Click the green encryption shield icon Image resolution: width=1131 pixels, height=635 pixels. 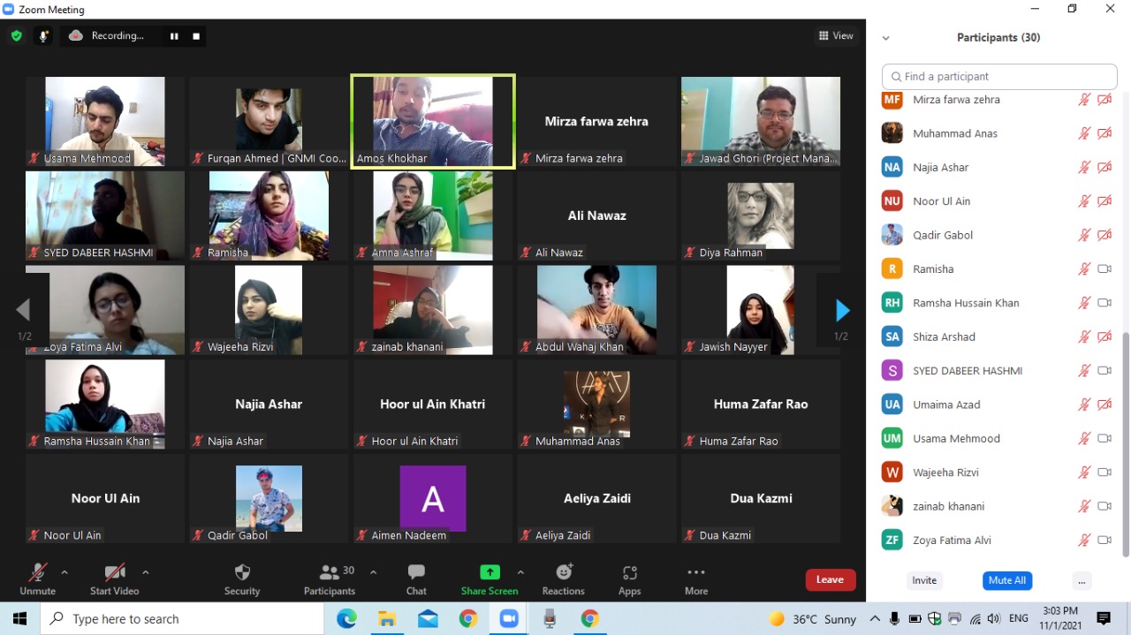[16, 36]
